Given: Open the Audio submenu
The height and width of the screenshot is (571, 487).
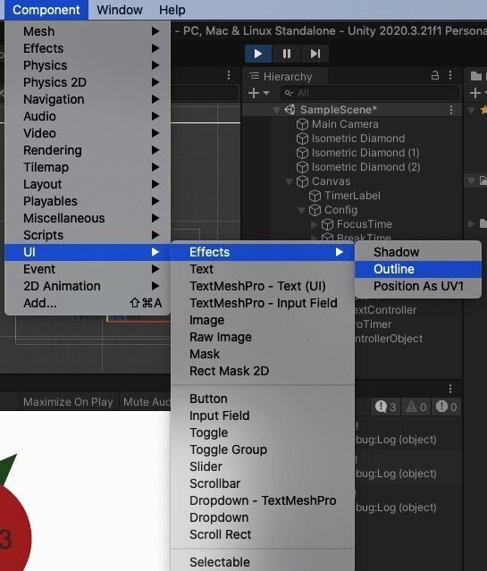Looking at the screenshot, I should 88,116.
